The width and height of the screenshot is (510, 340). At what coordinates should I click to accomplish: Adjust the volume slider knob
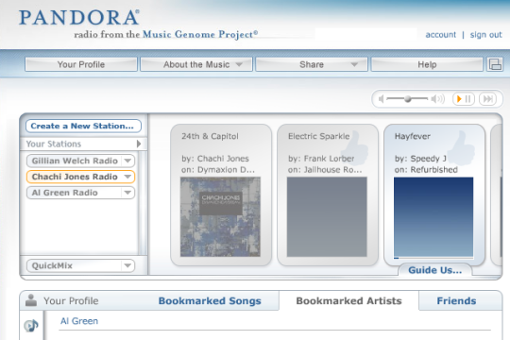point(408,98)
